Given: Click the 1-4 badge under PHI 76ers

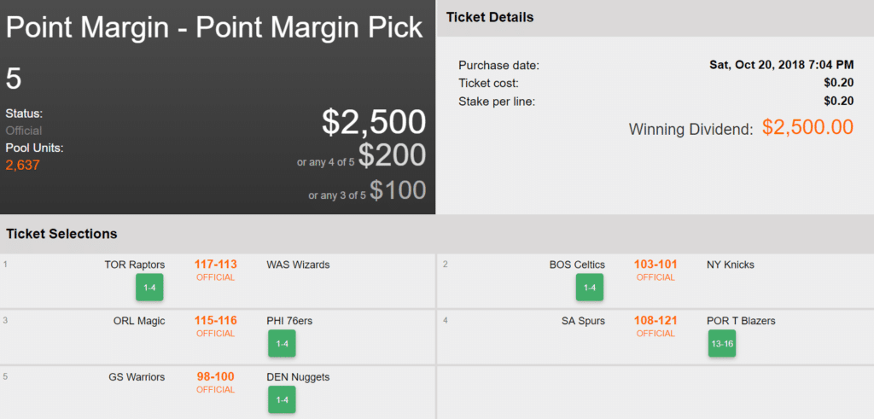Looking at the screenshot, I should click(x=282, y=344).
